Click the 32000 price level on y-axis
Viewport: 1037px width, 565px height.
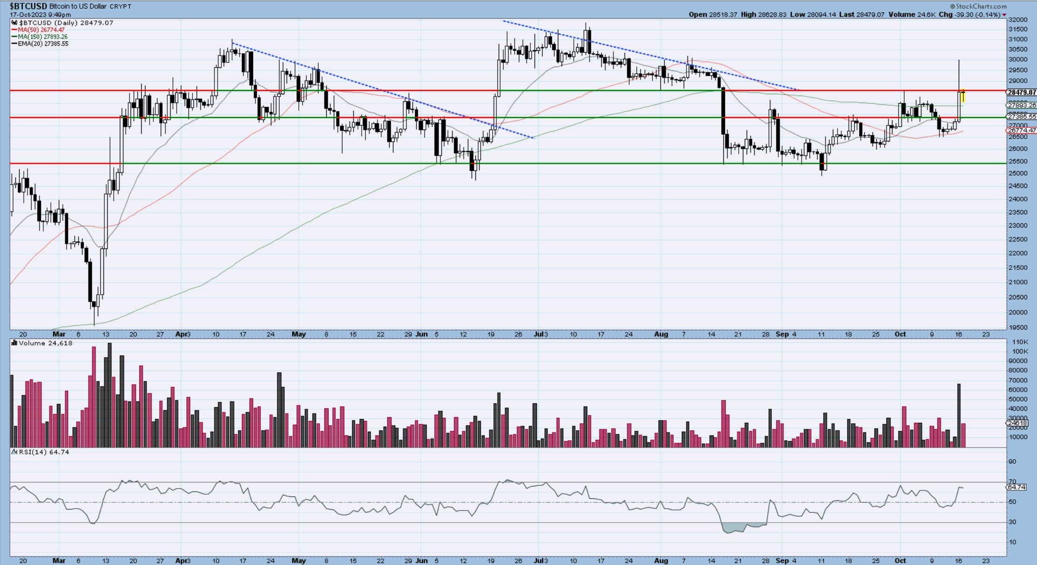pos(1017,20)
